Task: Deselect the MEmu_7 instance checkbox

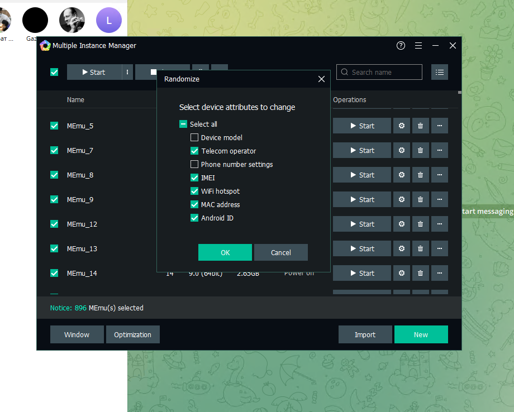Action: click(x=54, y=150)
